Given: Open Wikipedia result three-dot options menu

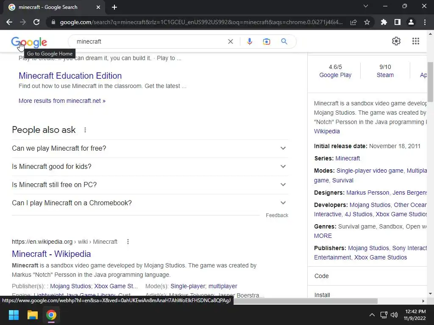Looking at the screenshot, I should (x=128, y=242).
